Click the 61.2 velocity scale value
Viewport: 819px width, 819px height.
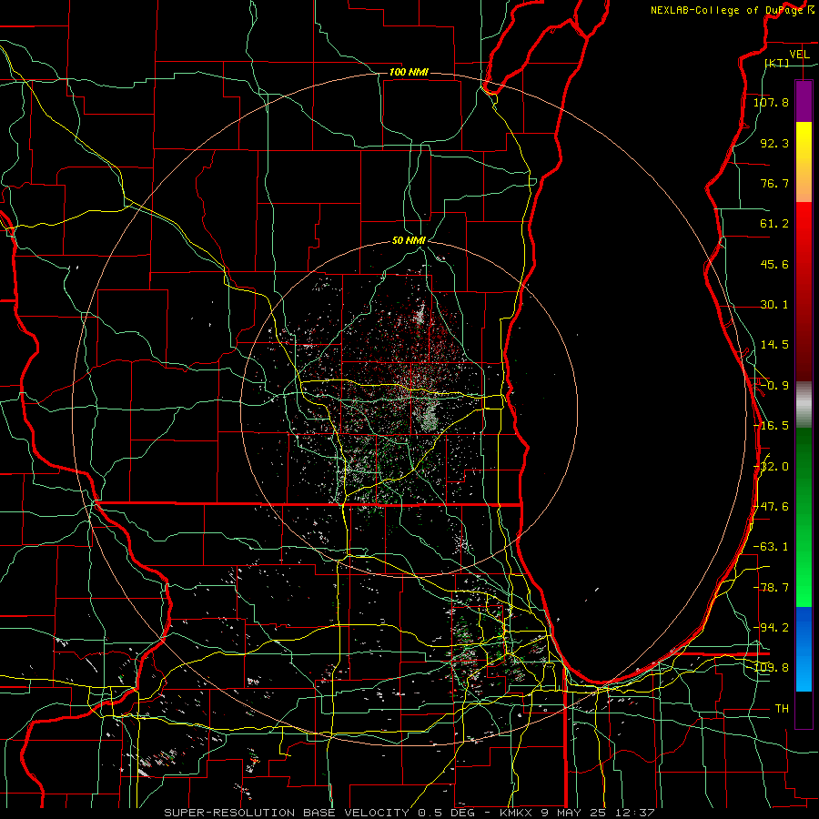tap(774, 224)
